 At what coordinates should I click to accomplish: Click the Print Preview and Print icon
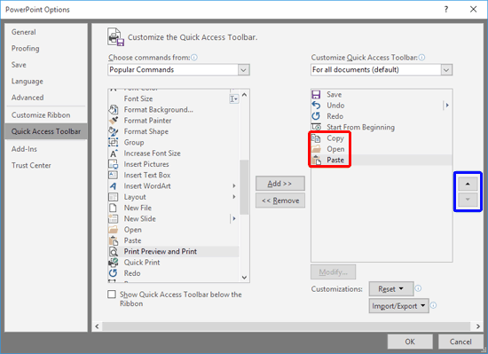[113, 251]
